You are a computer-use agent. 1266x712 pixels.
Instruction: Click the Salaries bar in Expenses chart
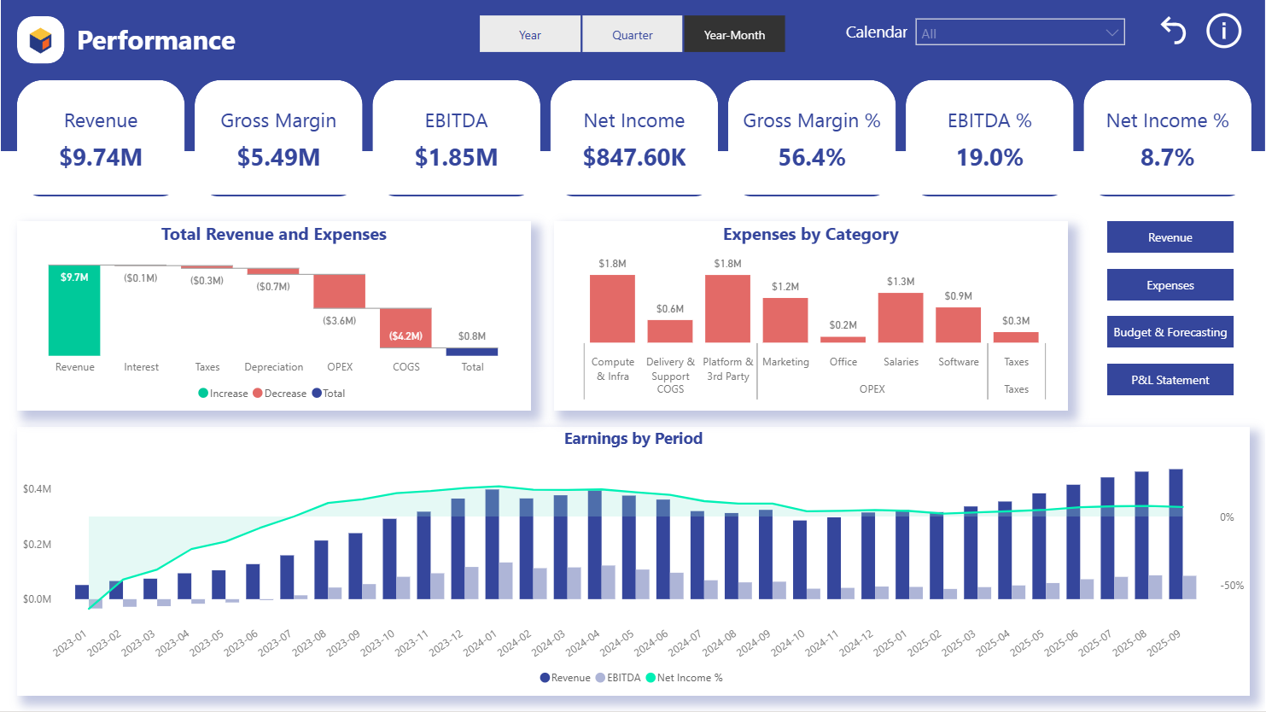(x=901, y=318)
